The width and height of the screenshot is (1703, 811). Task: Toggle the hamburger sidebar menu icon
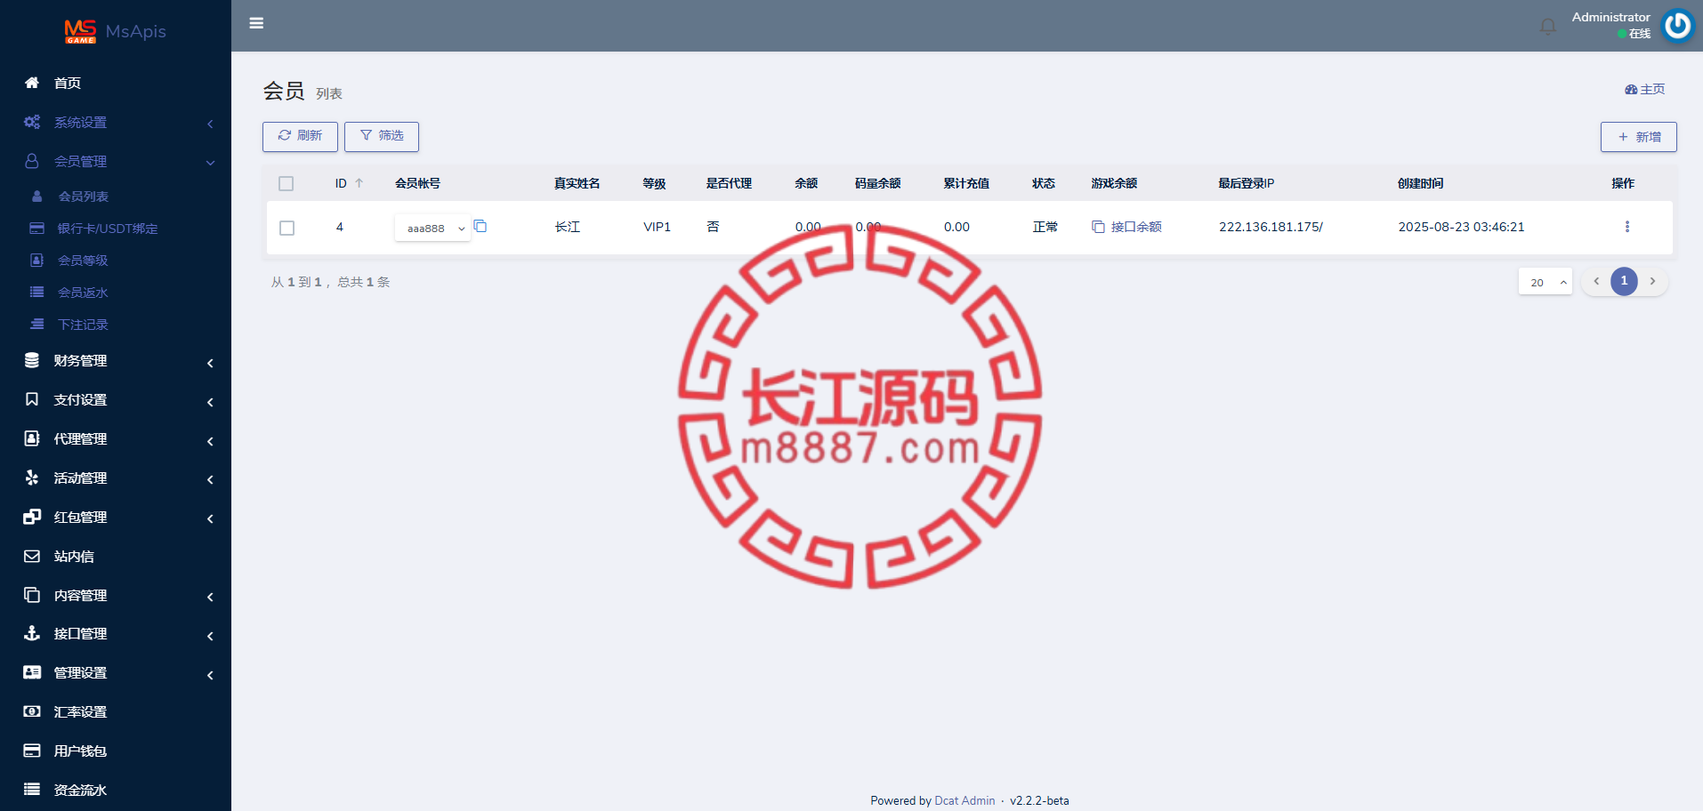click(256, 23)
